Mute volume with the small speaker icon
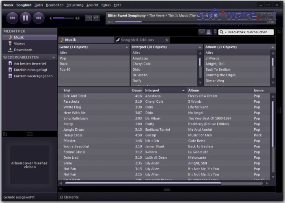 point(50,18)
